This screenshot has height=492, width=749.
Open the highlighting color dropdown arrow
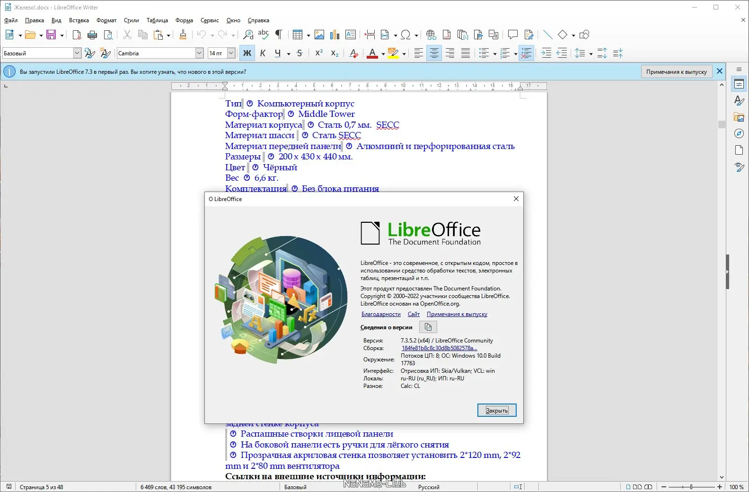point(404,54)
